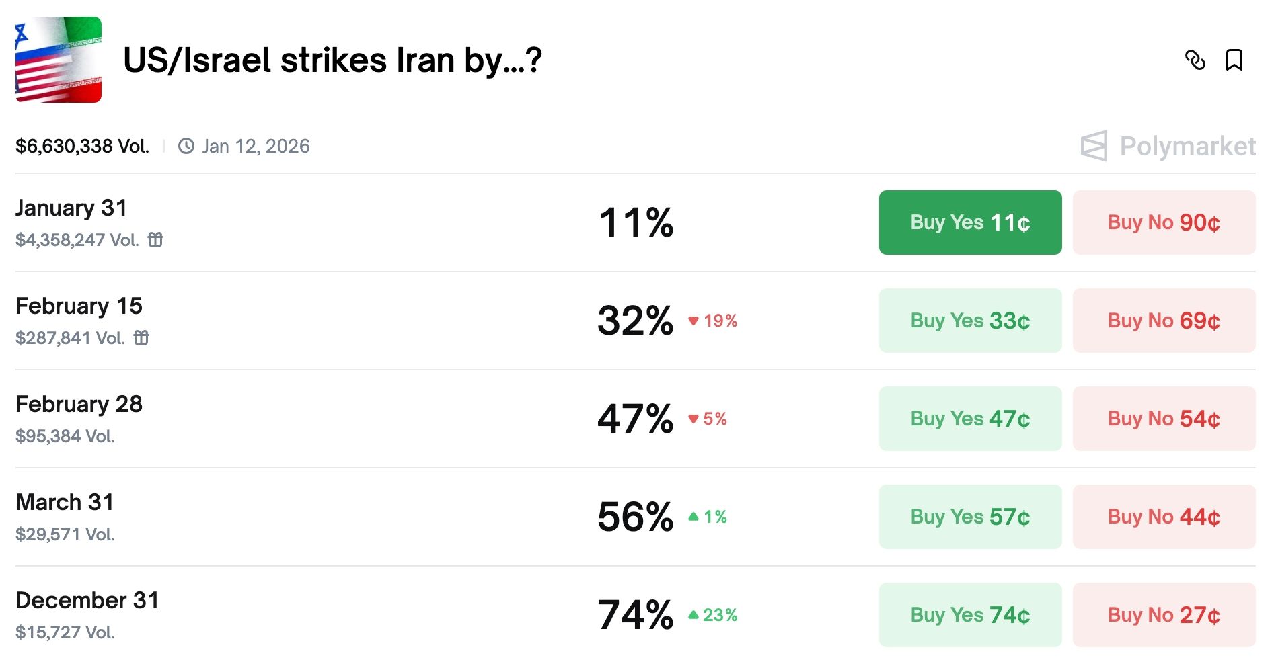
Task: Click the share link icon
Action: click(1197, 60)
